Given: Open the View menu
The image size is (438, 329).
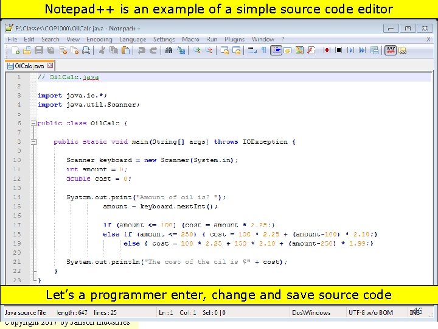Looking at the screenshot, I should (x=73, y=40).
